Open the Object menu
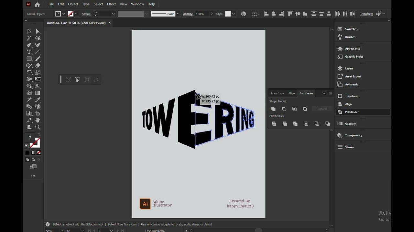 (x=73, y=4)
